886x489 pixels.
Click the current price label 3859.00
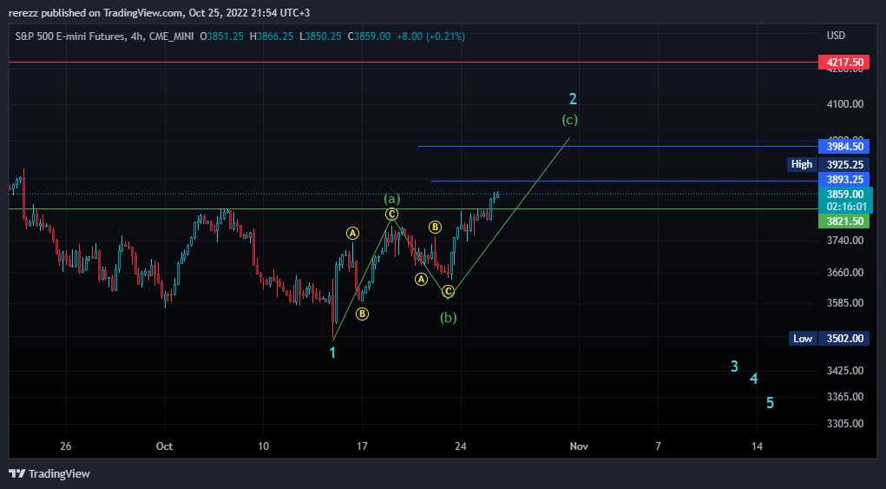coord(846,194)
